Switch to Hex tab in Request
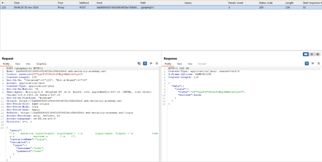The image size is (322, 162). 28,64
